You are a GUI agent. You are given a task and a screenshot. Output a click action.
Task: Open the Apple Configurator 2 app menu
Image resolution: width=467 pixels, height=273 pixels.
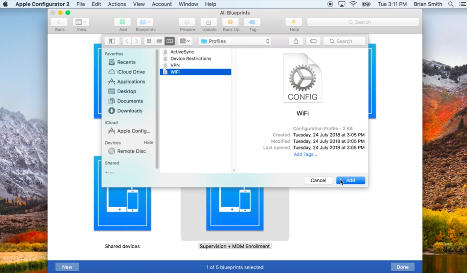[42, 4]
